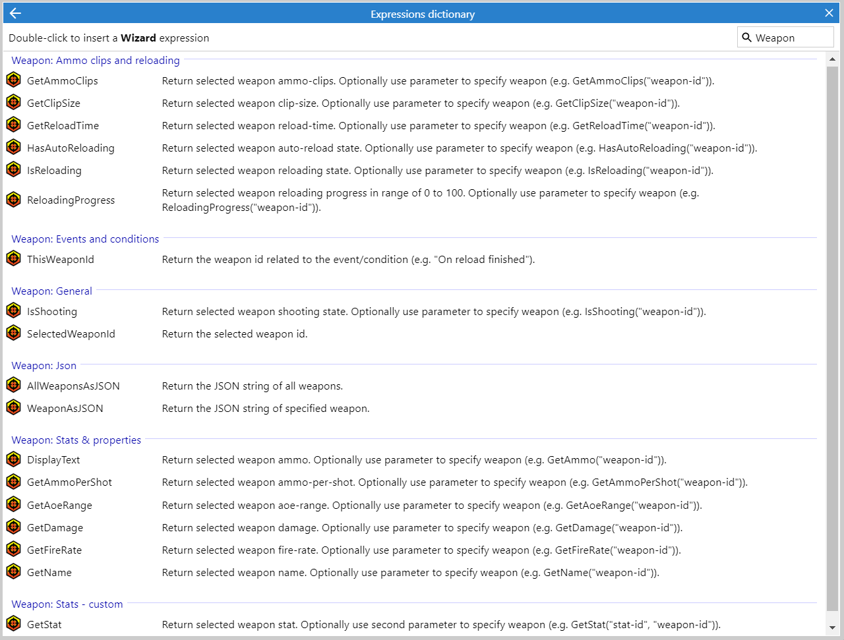Image resolution: width=844 pixels, height=640 pixels.
Task: Select the ReloadingProgress expression
Action: 71,200
